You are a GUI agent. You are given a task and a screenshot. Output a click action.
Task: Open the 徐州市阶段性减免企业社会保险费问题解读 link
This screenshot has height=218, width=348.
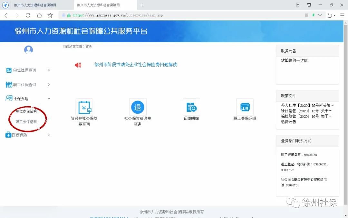pyautogui.click(x=136, y=65)
